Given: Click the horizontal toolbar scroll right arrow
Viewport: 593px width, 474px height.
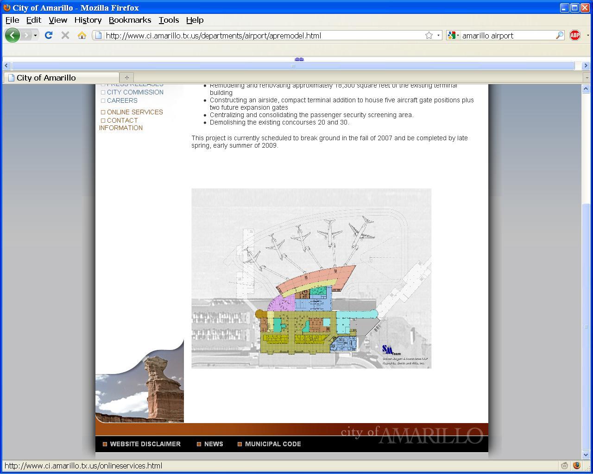Looking at the screenshot, I should pyautogui.click(x=586, y=66).
